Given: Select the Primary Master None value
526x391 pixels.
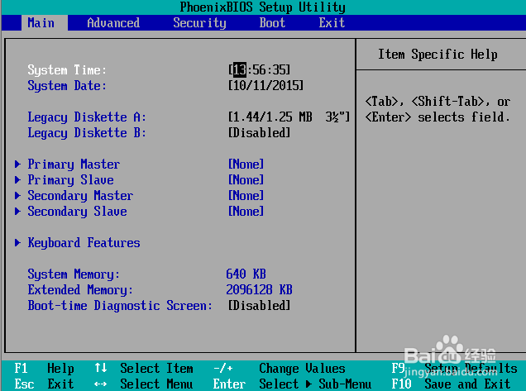Looking at the screenshot, I should 246,164.
